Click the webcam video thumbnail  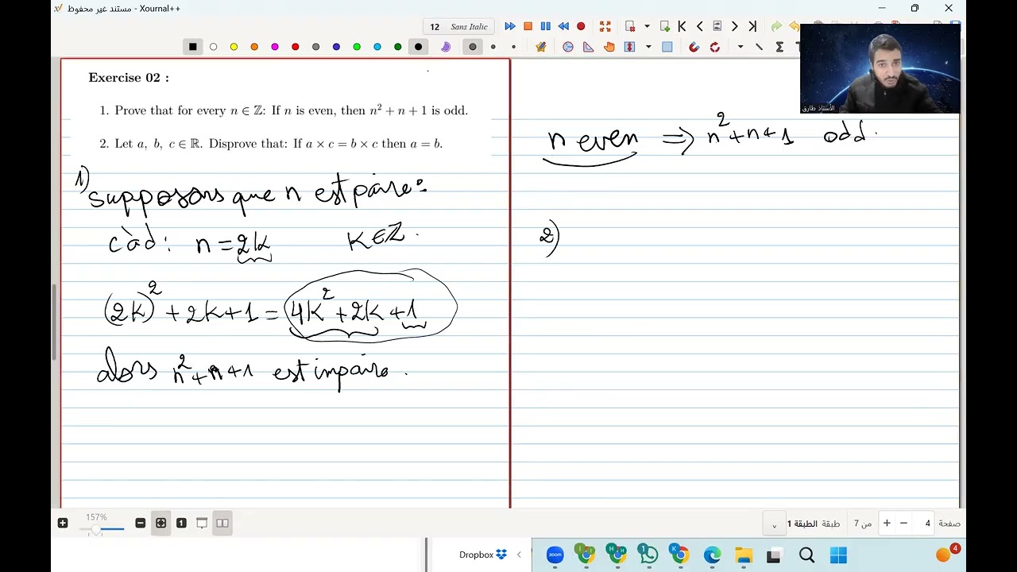click(880, 69)
